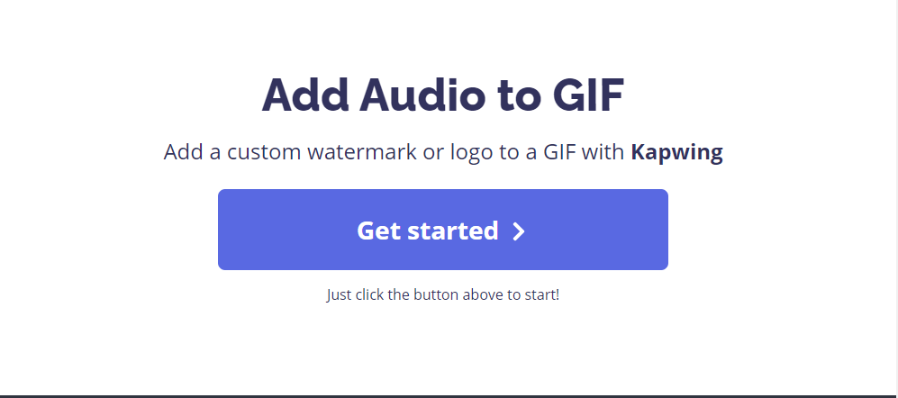Click the custom watermark subtitle line
This screenshot has width=898, height=398.
tap(443, 153)
